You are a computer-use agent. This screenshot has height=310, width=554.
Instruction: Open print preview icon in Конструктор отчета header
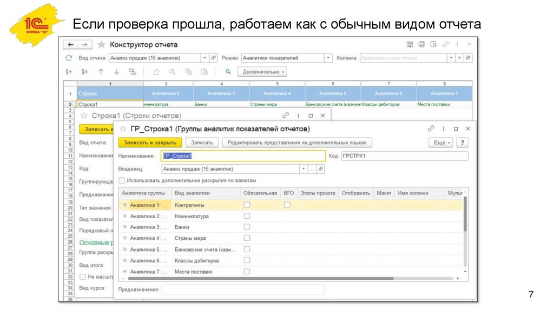tap(433, 44)
